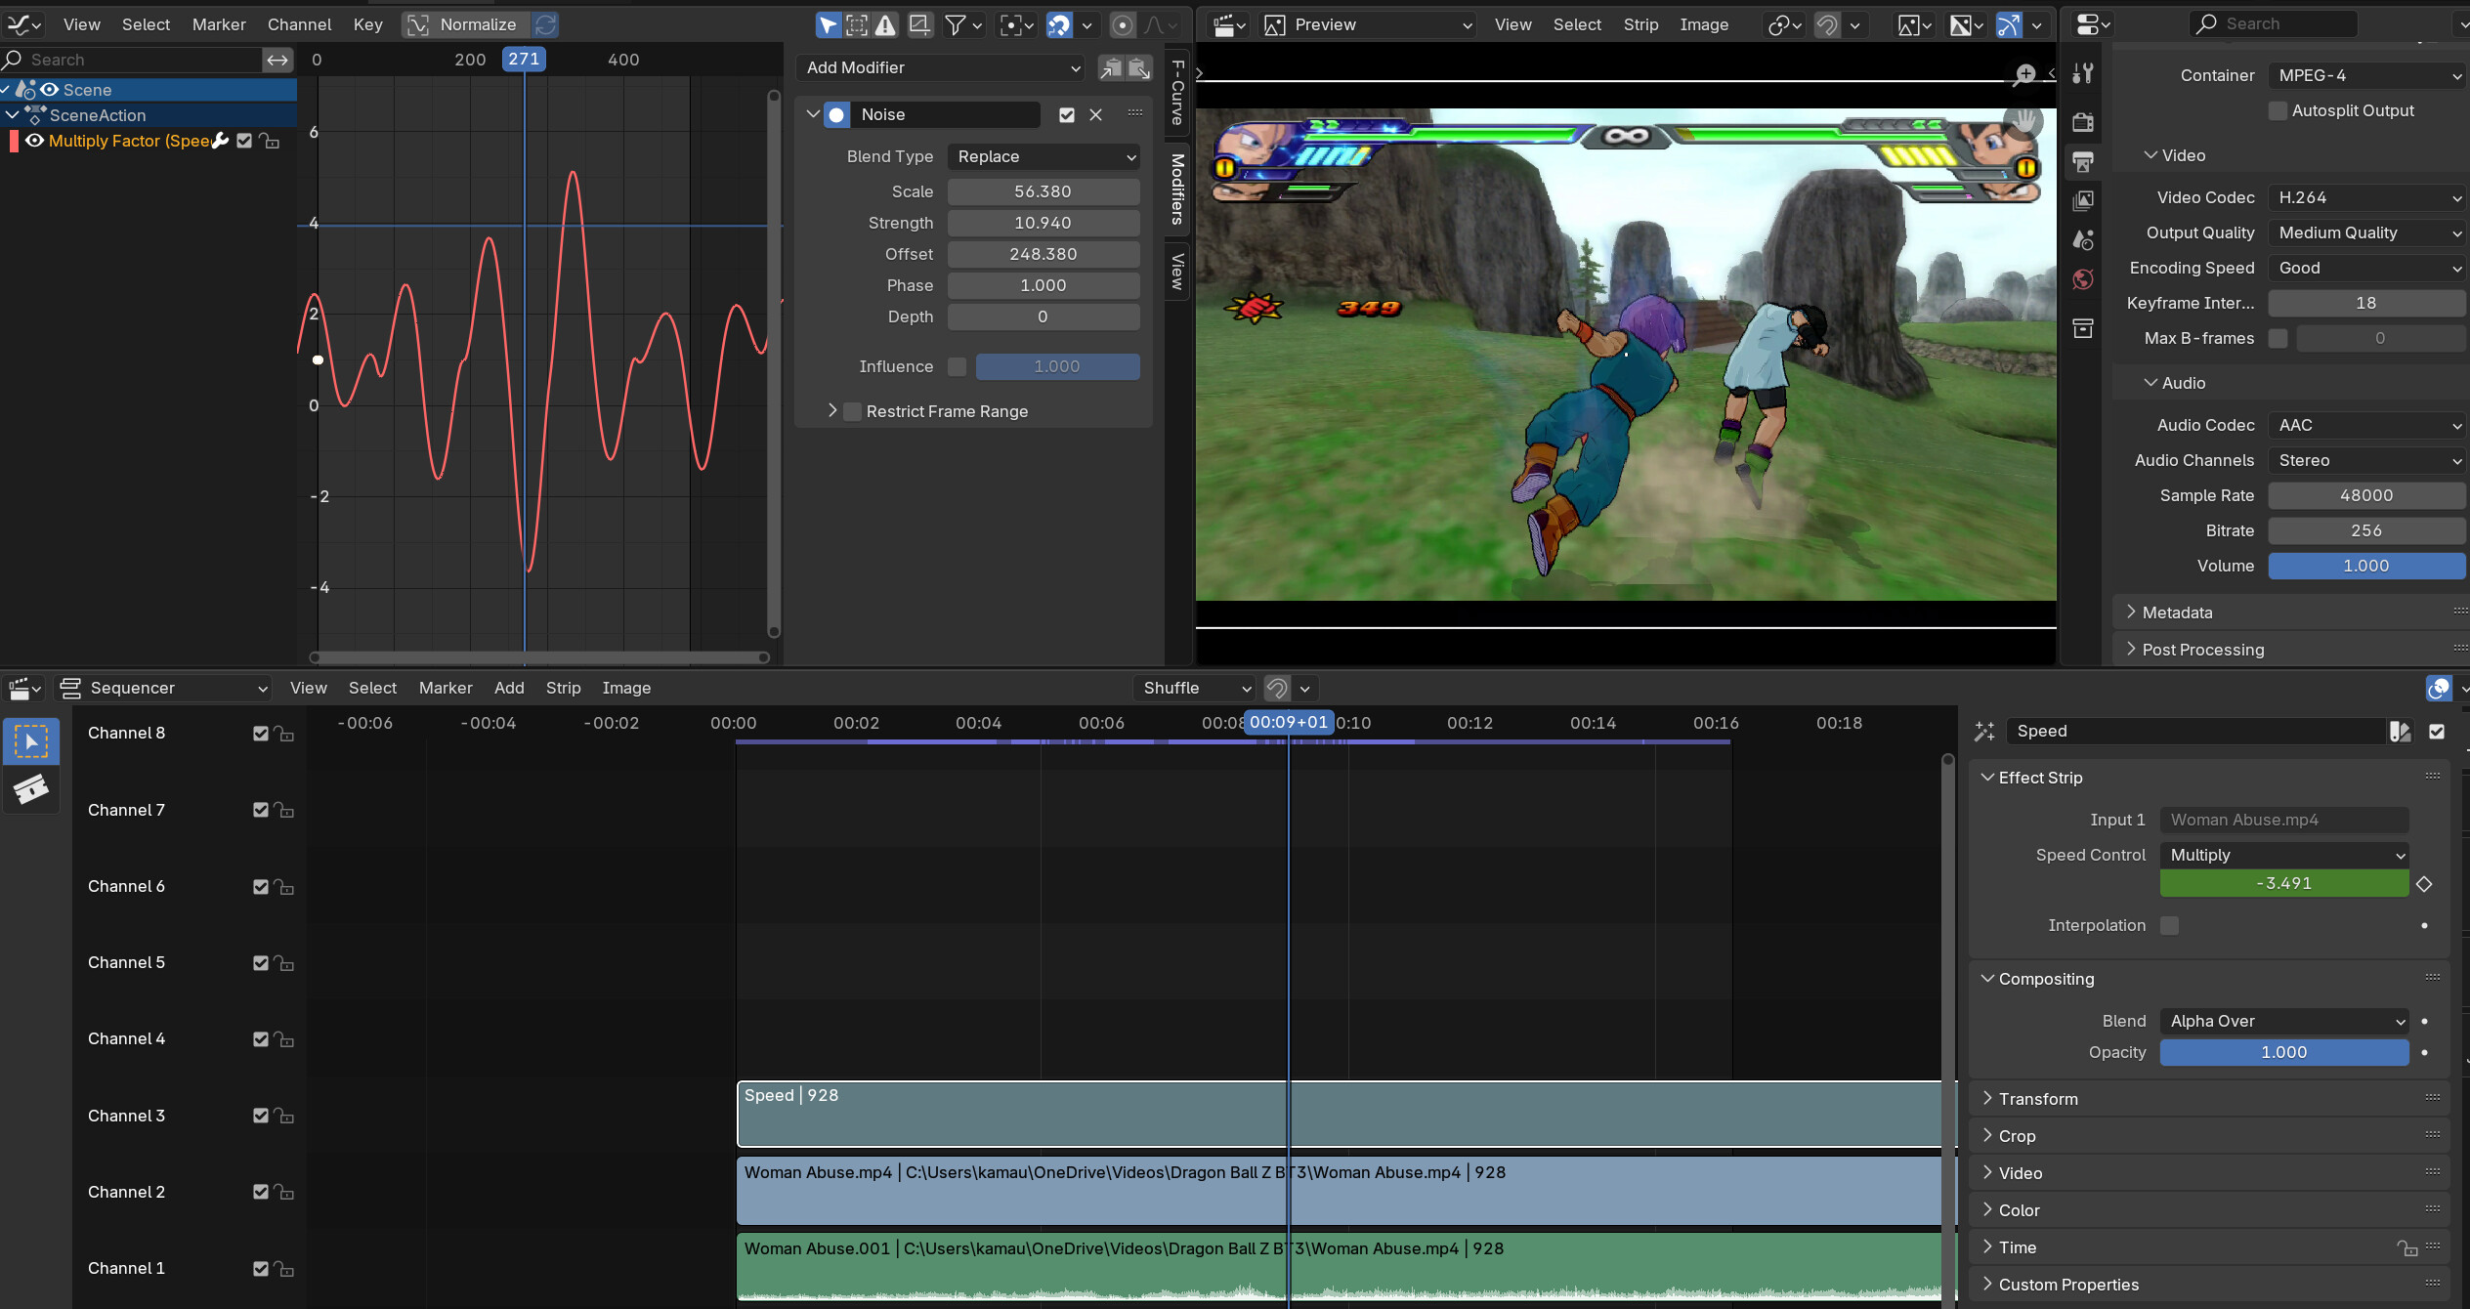The height and width of the screenshot is (1309, 2470).
Task: Toggle the search filter invert arrows icon
Action: pyautogui.click(x=277, y=60)
